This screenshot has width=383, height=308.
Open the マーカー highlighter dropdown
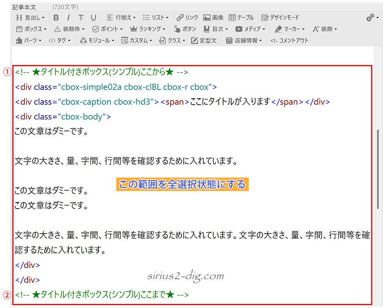coord(290,29)
